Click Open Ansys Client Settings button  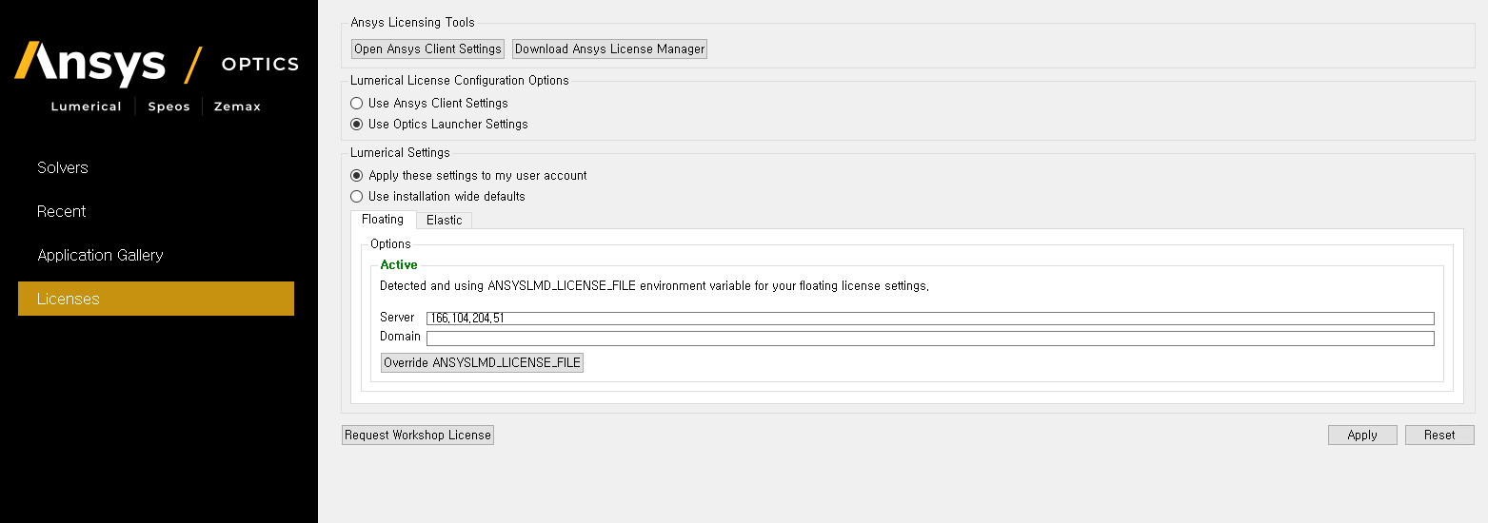tap(427, 48)
